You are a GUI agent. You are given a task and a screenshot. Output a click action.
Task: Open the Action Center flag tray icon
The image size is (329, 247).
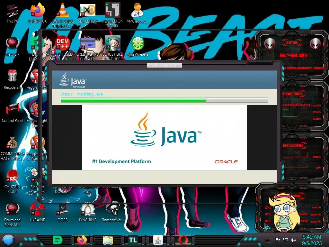click(x=278, y=240)
